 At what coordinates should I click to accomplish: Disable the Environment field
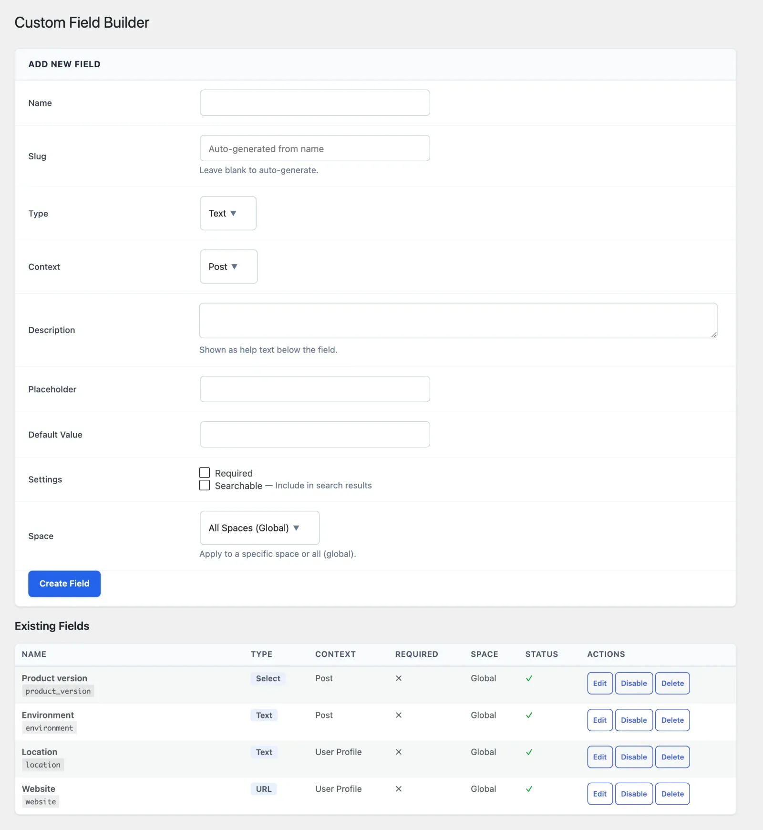point(634,720)
